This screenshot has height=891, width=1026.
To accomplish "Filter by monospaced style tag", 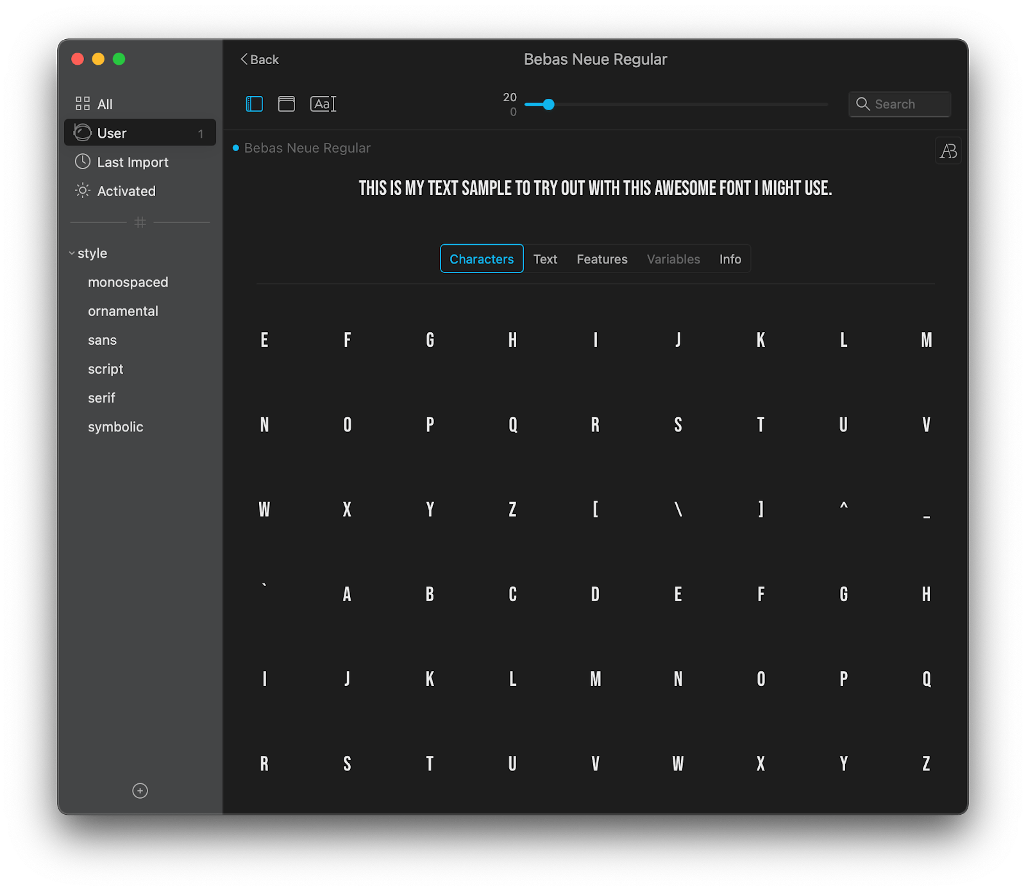I will pyautogui.click(x=128, y=282).
